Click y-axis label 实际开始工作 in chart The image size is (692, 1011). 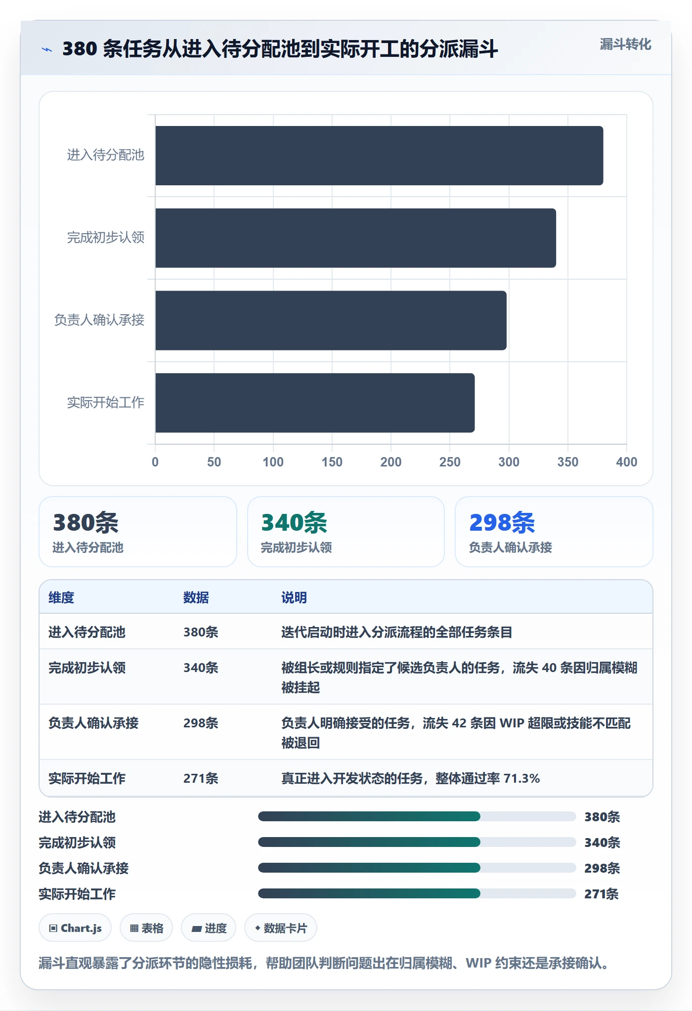[106, 403]
